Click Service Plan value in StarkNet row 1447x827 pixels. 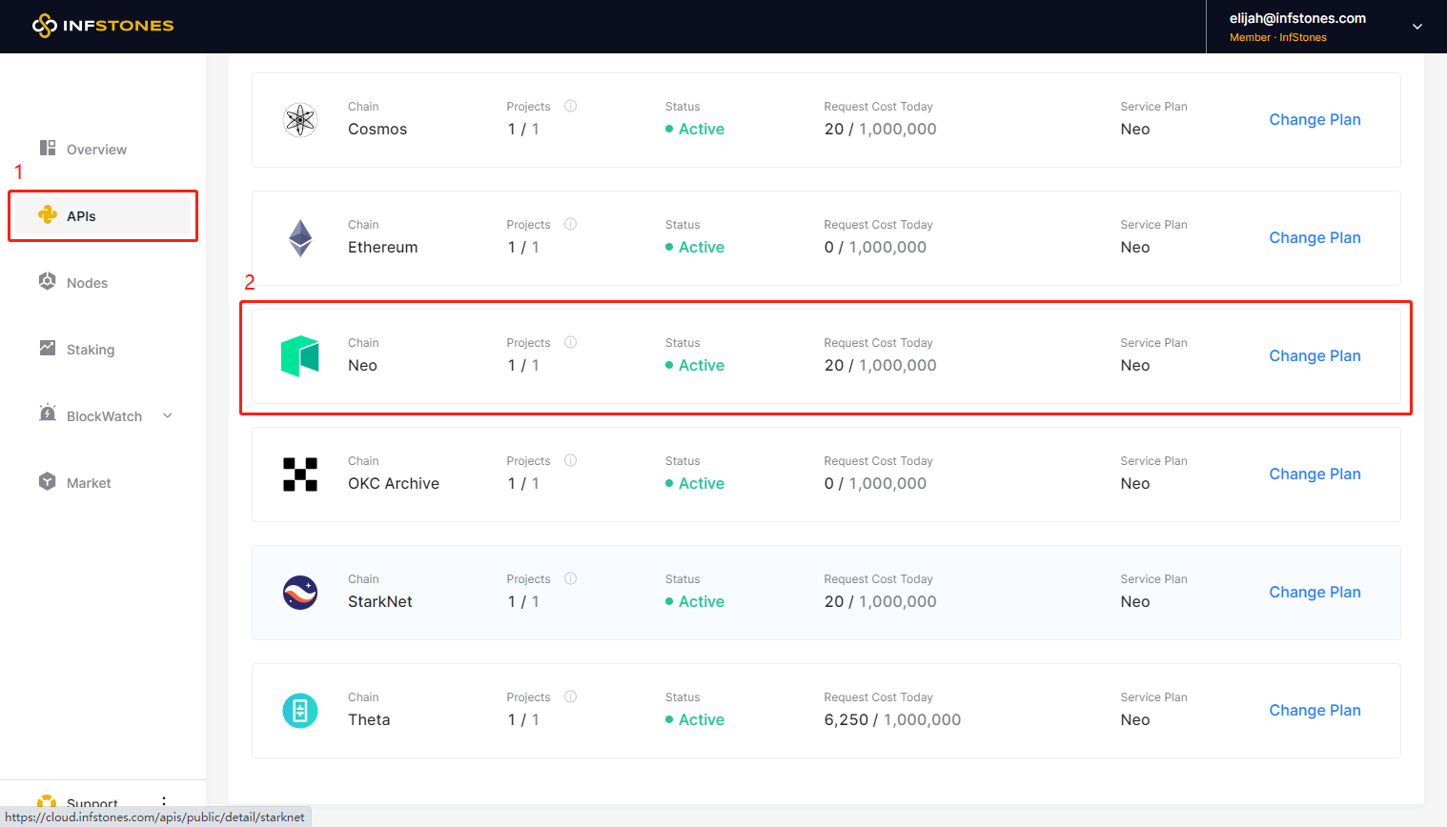pyautogui.click(x=1135, y=601)
